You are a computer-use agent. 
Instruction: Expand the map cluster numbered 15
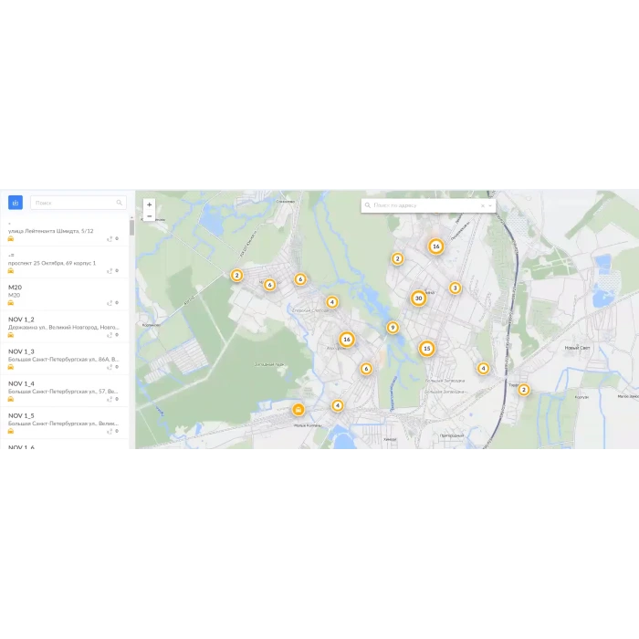(x=426, y=349)
